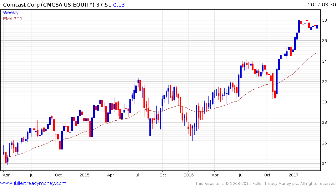Click the EMA 200 legend label
This screenshot has width=336, height=188.
tap(13, 19)
